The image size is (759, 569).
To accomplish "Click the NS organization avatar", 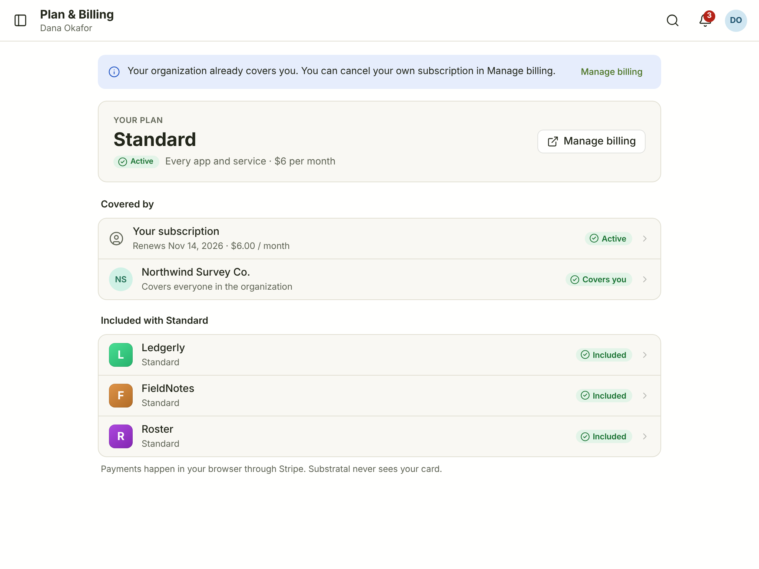I will click(121, 279).
